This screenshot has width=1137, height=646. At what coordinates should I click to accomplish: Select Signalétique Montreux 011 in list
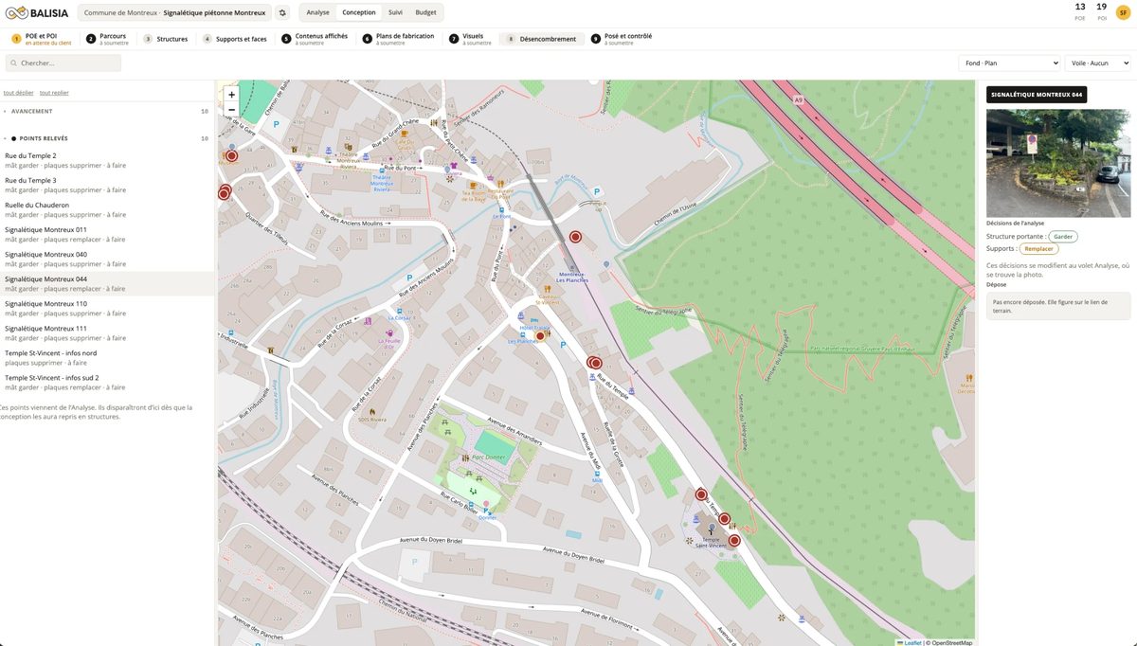pos(107,234)
